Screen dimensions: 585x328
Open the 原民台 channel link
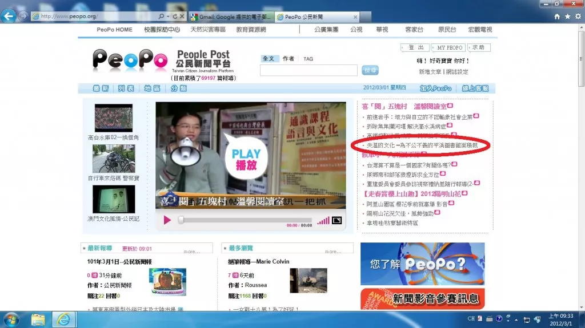[447, 30]
